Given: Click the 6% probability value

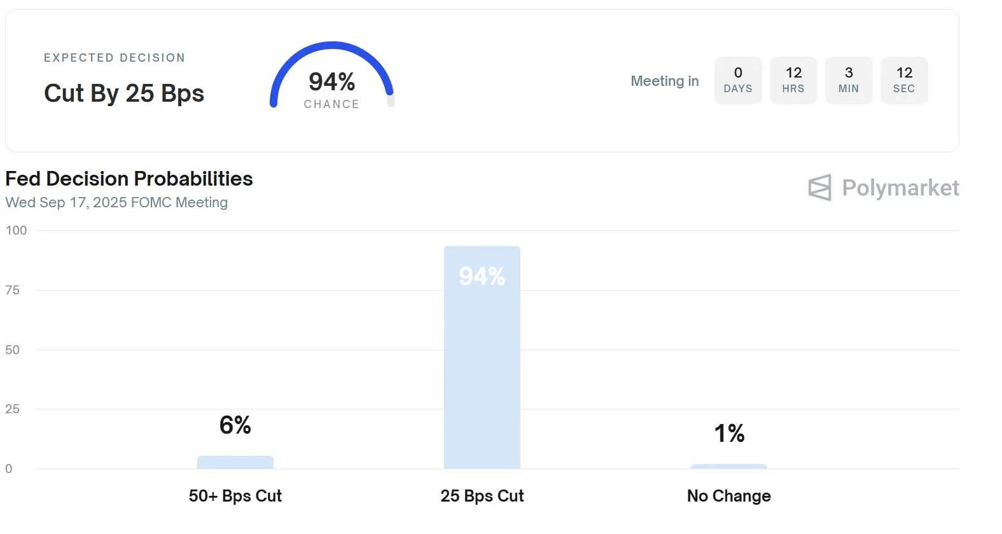Looking at the screenshot, I should (x=235, y=425).
